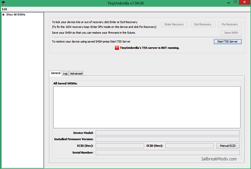Click the ECID (Hex) field

pos(189,146)
